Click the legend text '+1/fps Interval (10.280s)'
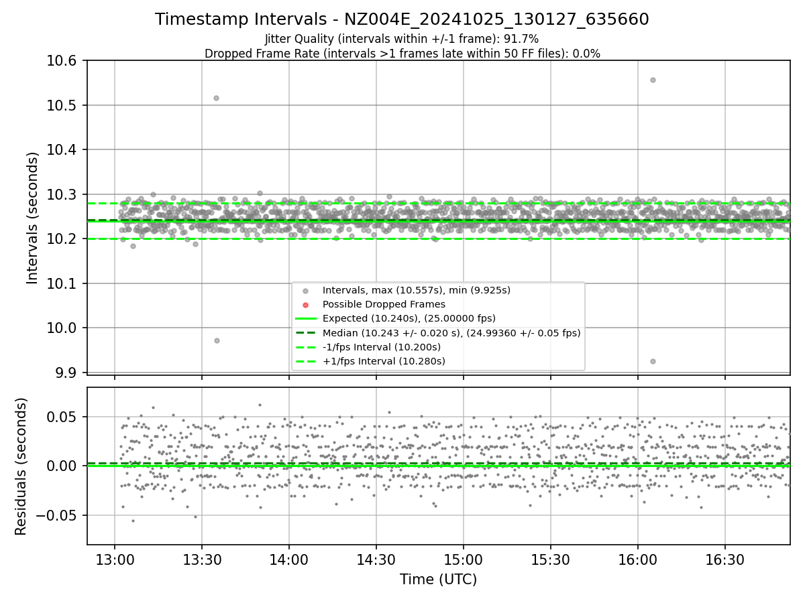 tap(384, 361)
